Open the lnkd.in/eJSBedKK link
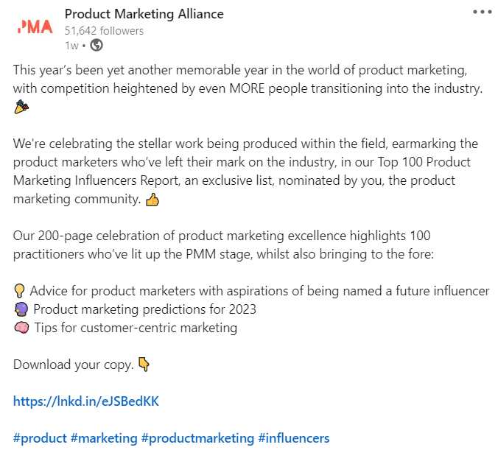 pos(86,401)
